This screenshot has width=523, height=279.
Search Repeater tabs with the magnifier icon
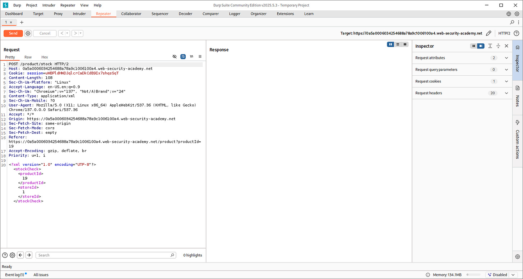(512, 22)
